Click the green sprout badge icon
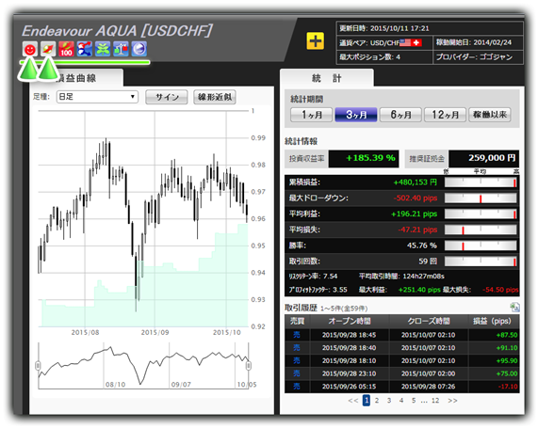Viewport: 538px width, 428px height. (x=103, y=49)
